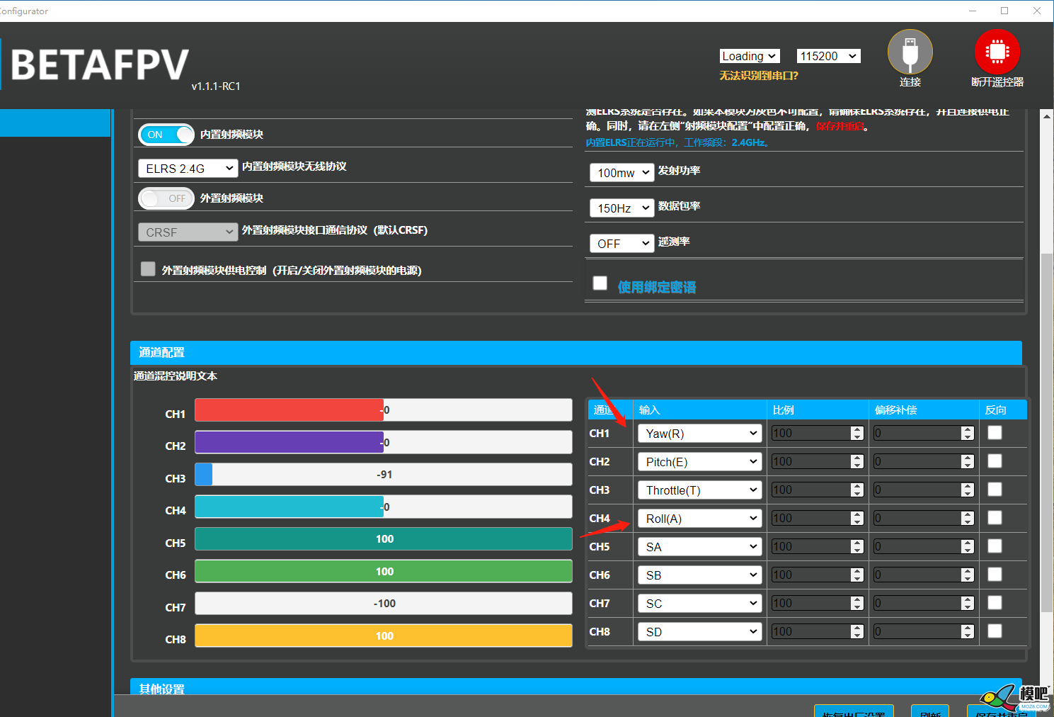Click the CH3 throttle bar showing -91

[x=384, y=475]
